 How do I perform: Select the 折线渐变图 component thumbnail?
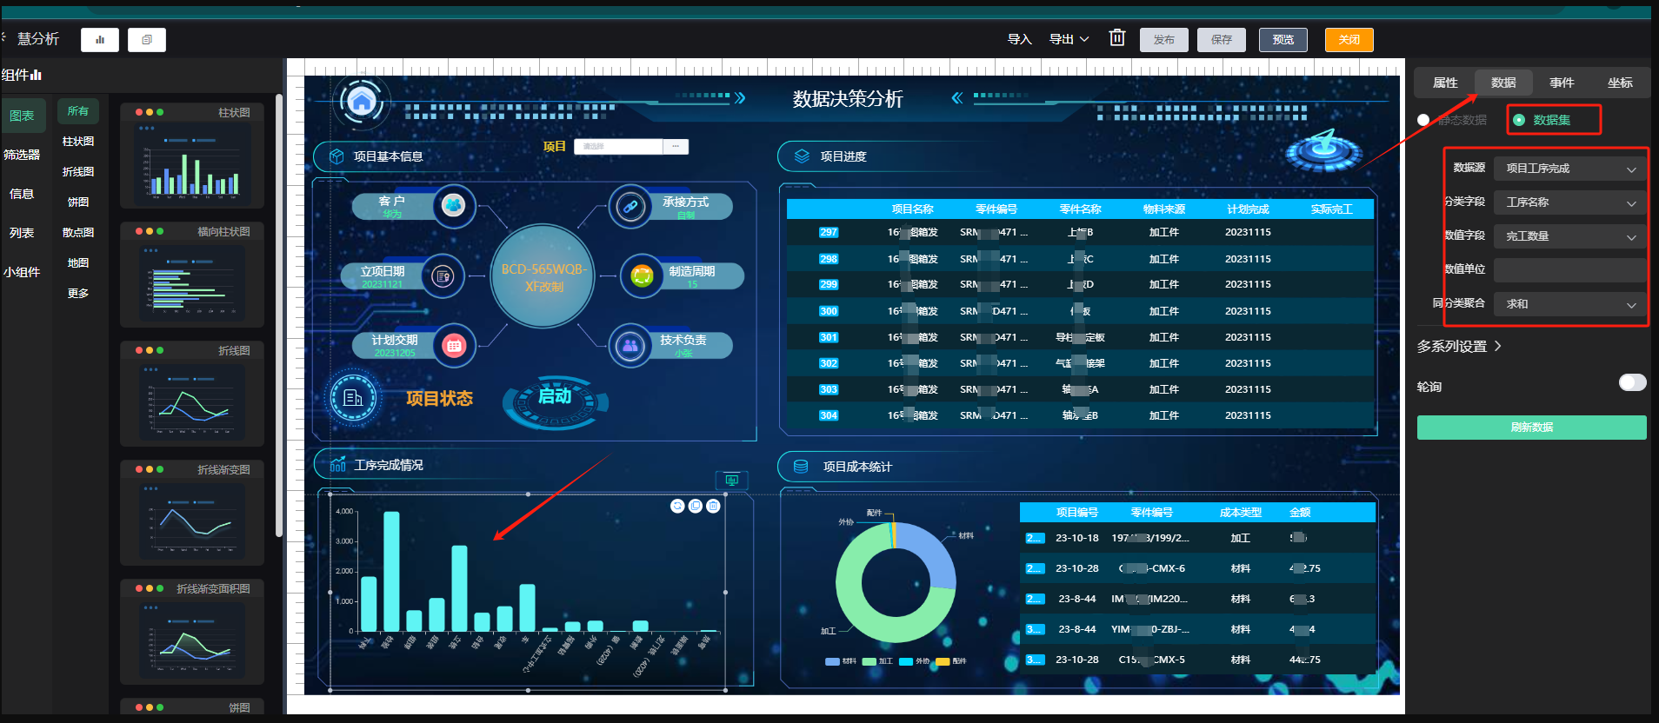coord(192,512)
